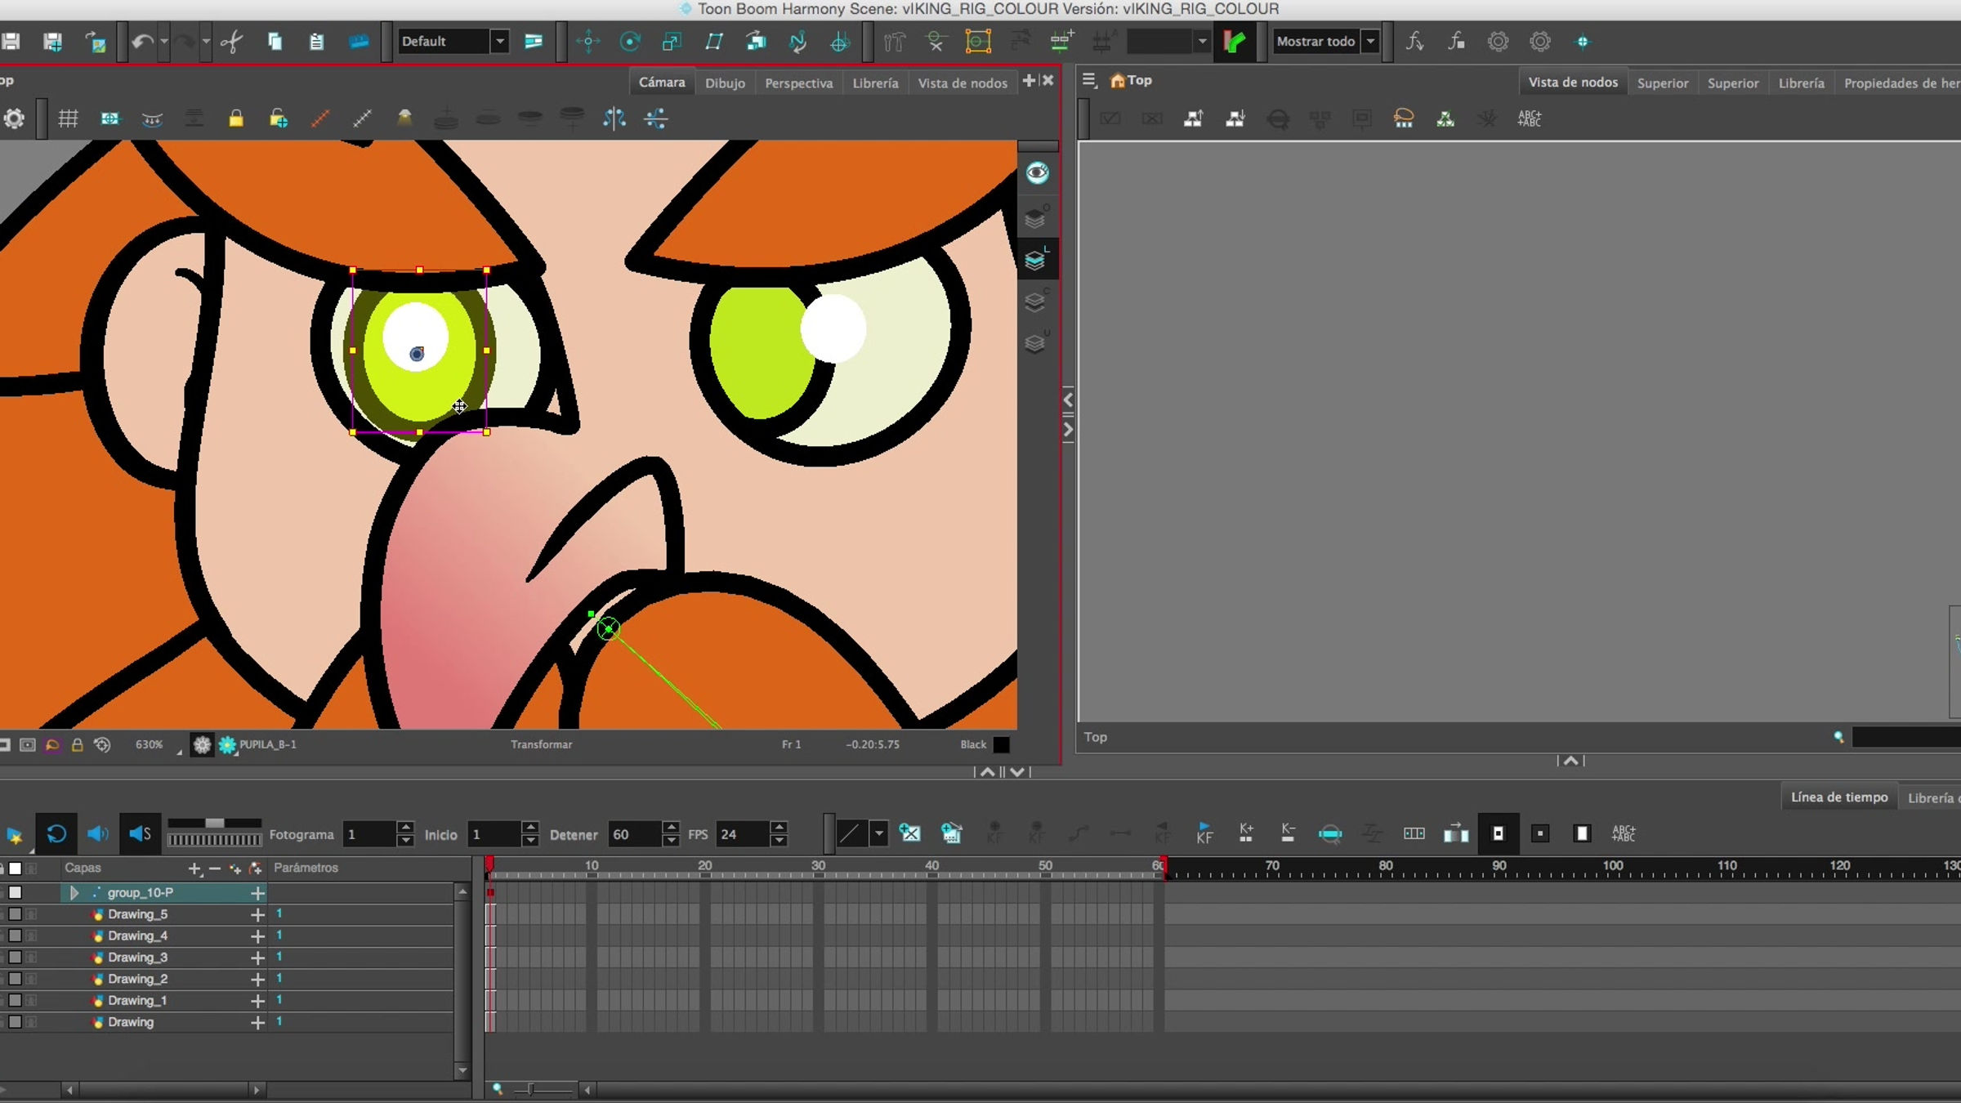Click the K- previous keyframe icon
Image resolution: width=1961 pixels, height=1103 pixels.
click(1288, 833)
